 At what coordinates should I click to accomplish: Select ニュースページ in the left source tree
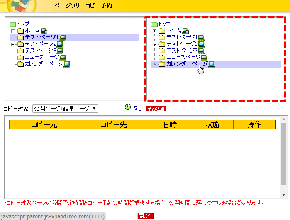[x=42, y=57]
